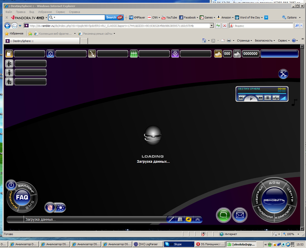Click the power logout button above FAQ
This screenshot has height=248, width=306.
click(11, 185)
